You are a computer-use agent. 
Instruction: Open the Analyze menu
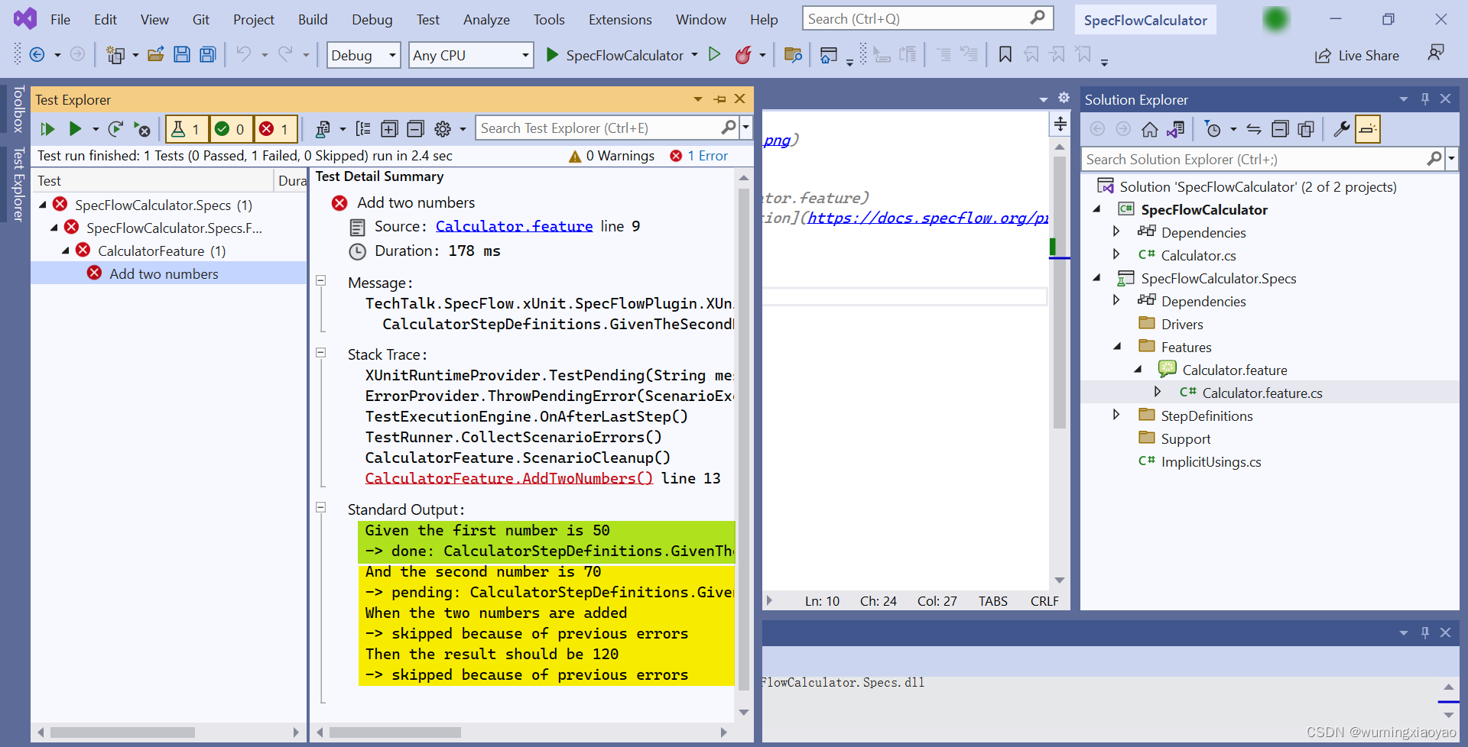[x=486, y=20]
